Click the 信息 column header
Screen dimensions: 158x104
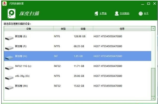[x=122, y=29]
